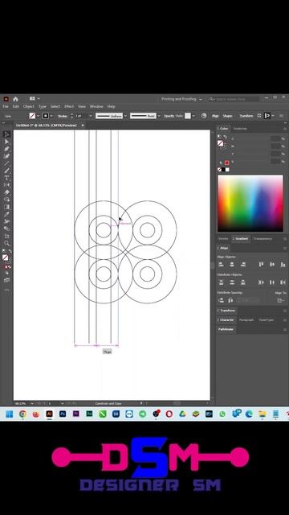Open the File menu
This screenshot has width=289, height=515.
[6, 107]
